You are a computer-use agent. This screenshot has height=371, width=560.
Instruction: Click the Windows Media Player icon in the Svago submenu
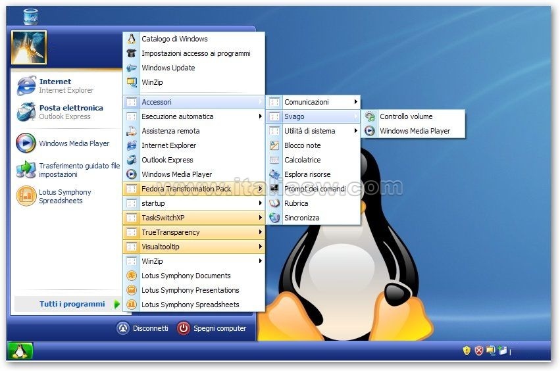pyautogui.click(x=370, y=131)
